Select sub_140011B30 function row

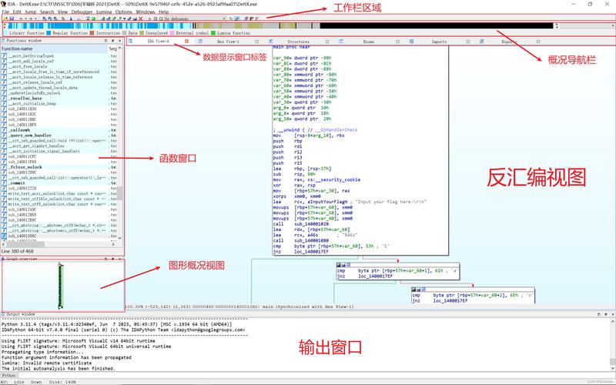point(59,109)
